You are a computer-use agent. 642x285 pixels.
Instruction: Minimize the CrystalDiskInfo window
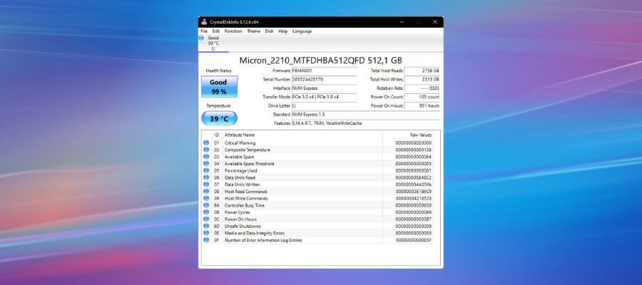(401, 22)
